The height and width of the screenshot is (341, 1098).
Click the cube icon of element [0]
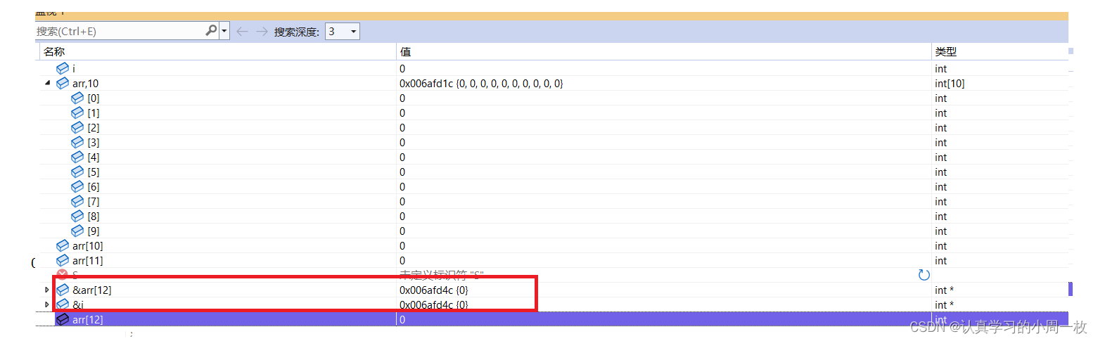[x=77, y=98]
